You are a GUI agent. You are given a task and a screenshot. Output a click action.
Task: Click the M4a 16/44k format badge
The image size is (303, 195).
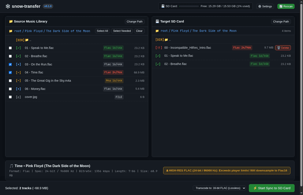pos(114,81)
